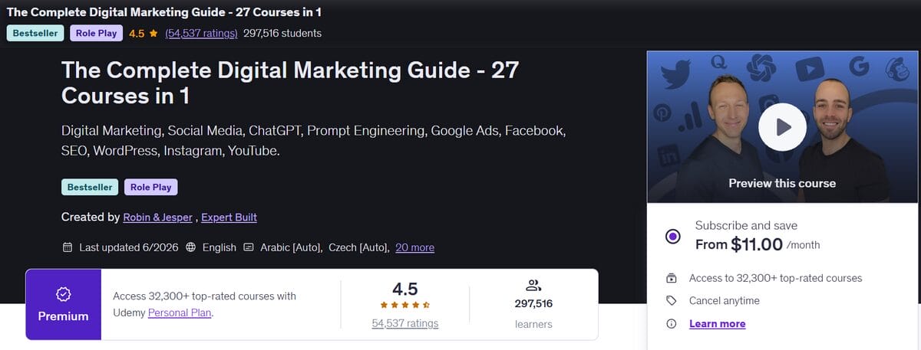Click the Bestseller badge in top bar

coord(35,33)
